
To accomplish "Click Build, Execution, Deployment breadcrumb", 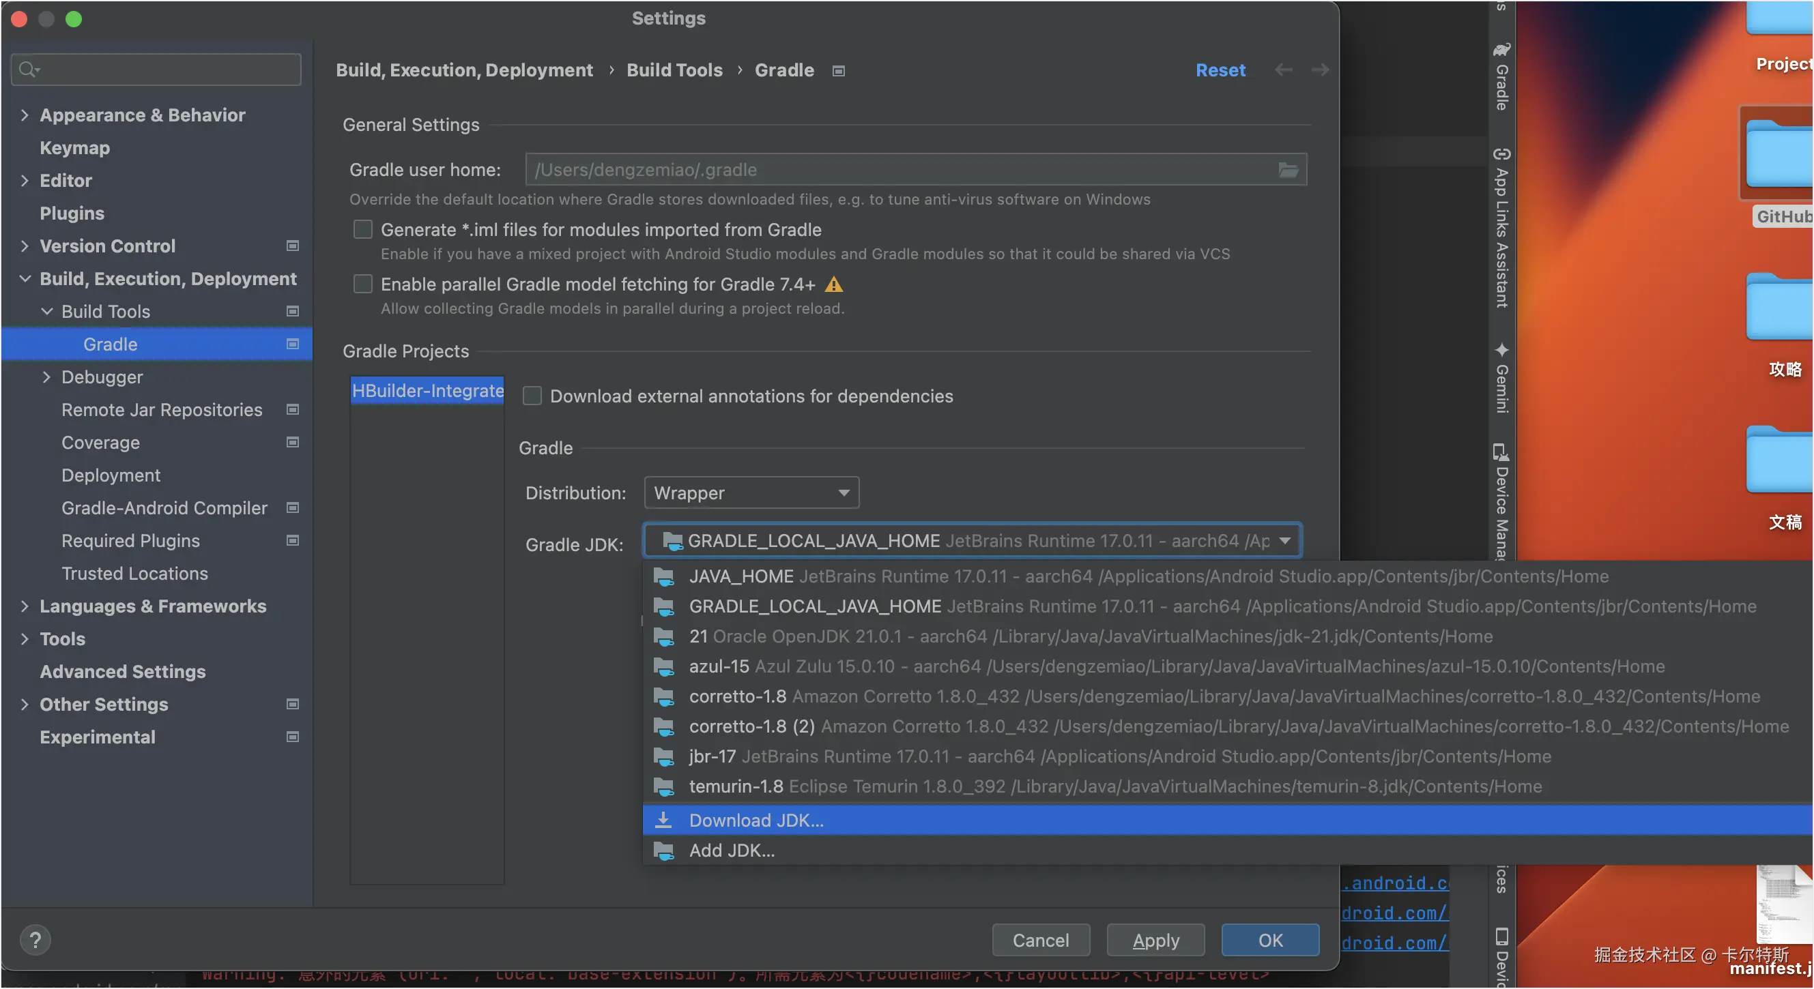I will click(x=464, y=70).
